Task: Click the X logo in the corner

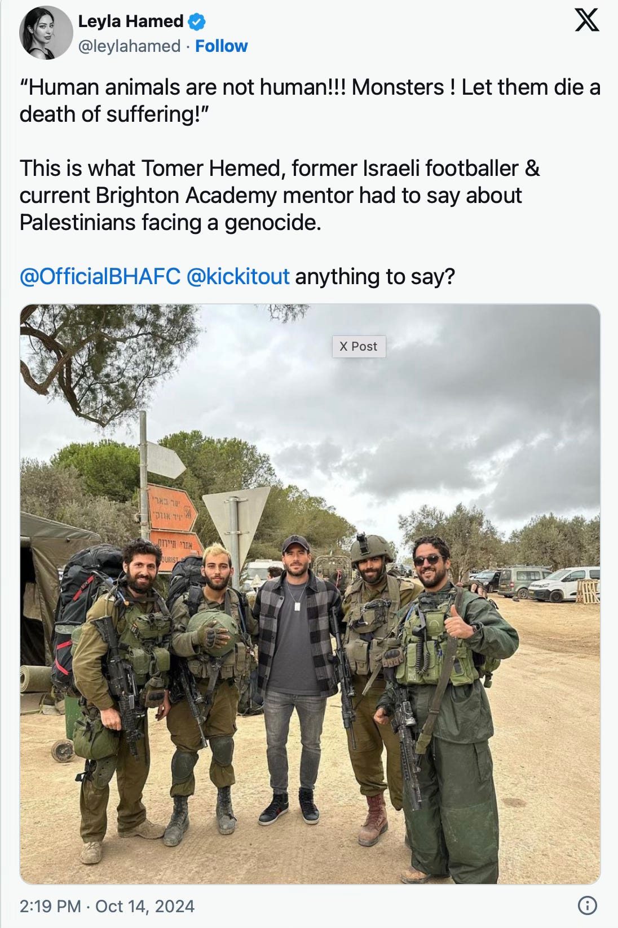Action: point(586,21)
